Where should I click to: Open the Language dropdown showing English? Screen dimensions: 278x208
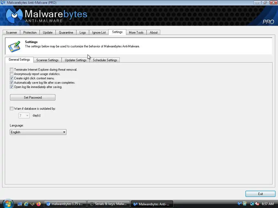pyautogui.click(x=38, y=132)
